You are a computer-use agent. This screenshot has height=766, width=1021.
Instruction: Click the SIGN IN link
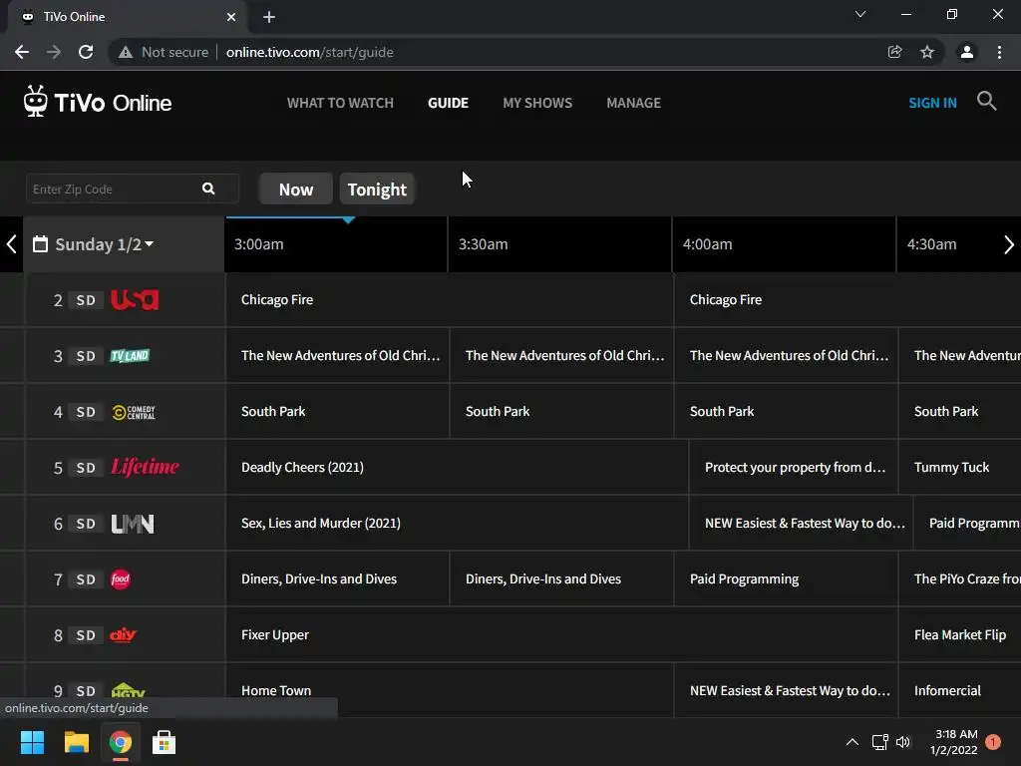coord(932,103)
